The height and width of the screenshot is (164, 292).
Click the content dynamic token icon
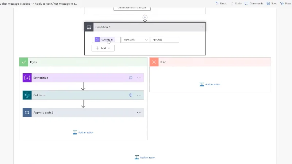tap(97, 40)
